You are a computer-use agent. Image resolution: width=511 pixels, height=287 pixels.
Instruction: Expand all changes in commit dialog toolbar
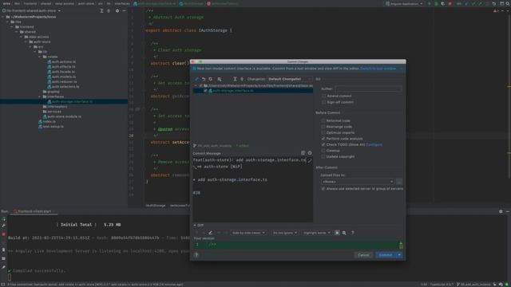click(235, 79)
